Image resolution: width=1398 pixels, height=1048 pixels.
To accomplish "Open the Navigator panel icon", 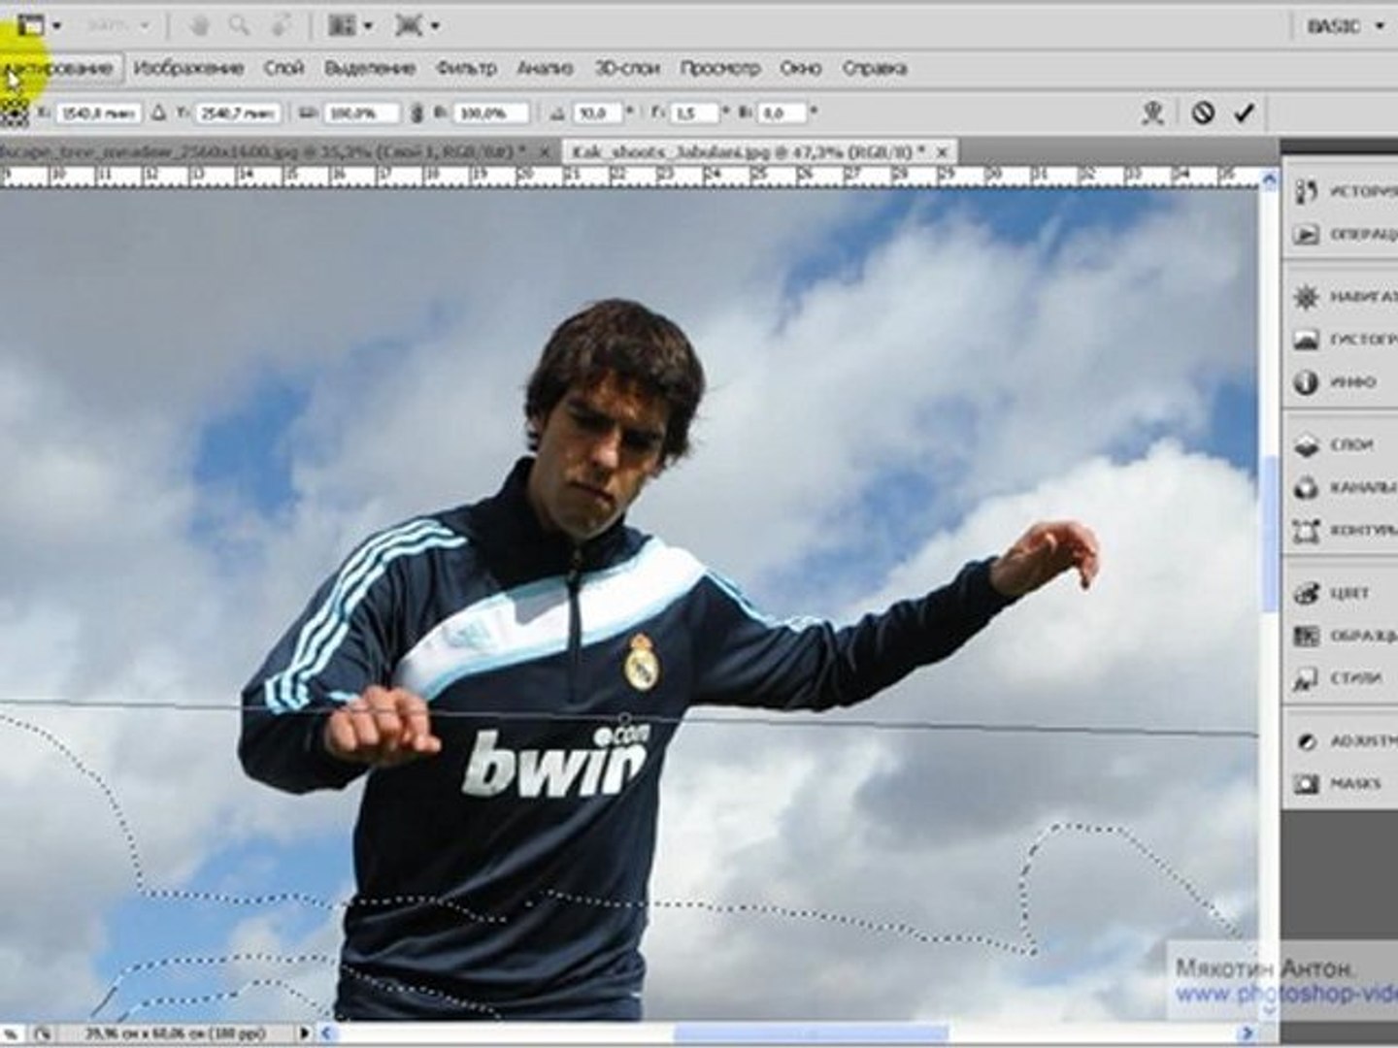I will 1306,296.
